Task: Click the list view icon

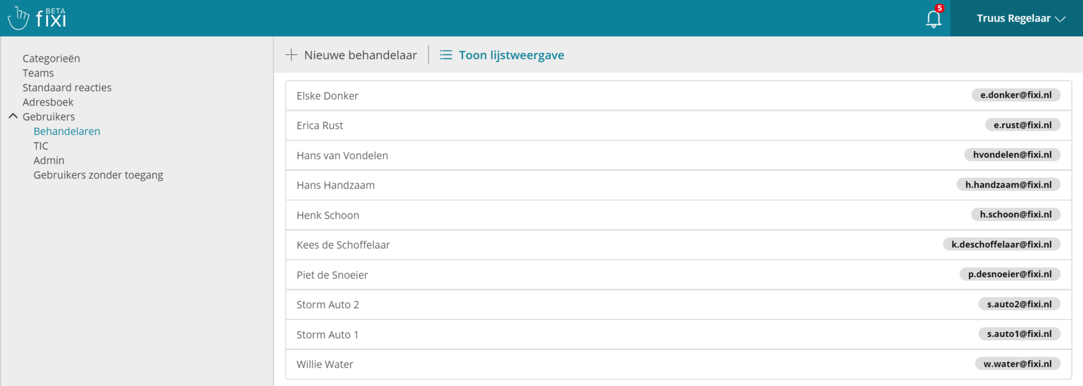Action: [x=446, y=55]
